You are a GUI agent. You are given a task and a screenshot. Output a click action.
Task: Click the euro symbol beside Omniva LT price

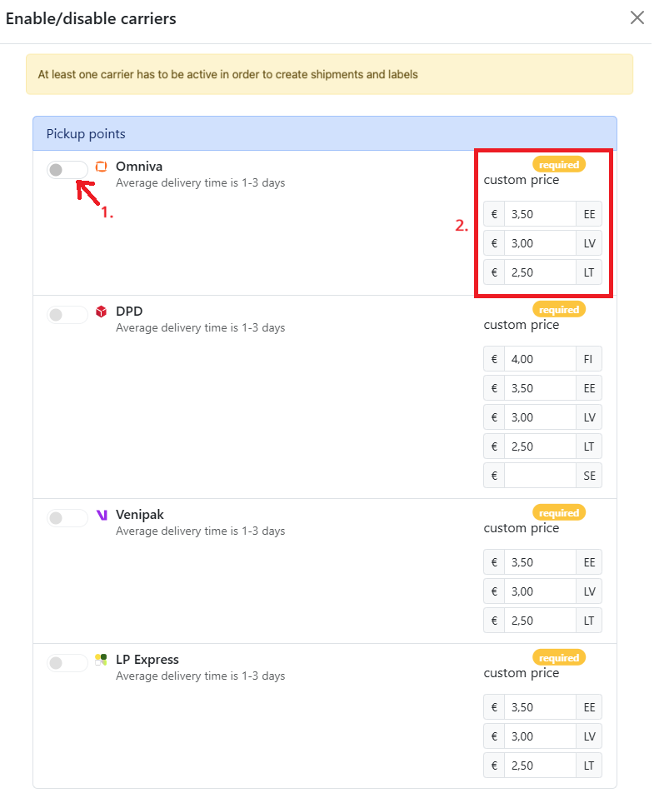click(x=494, y=272)
